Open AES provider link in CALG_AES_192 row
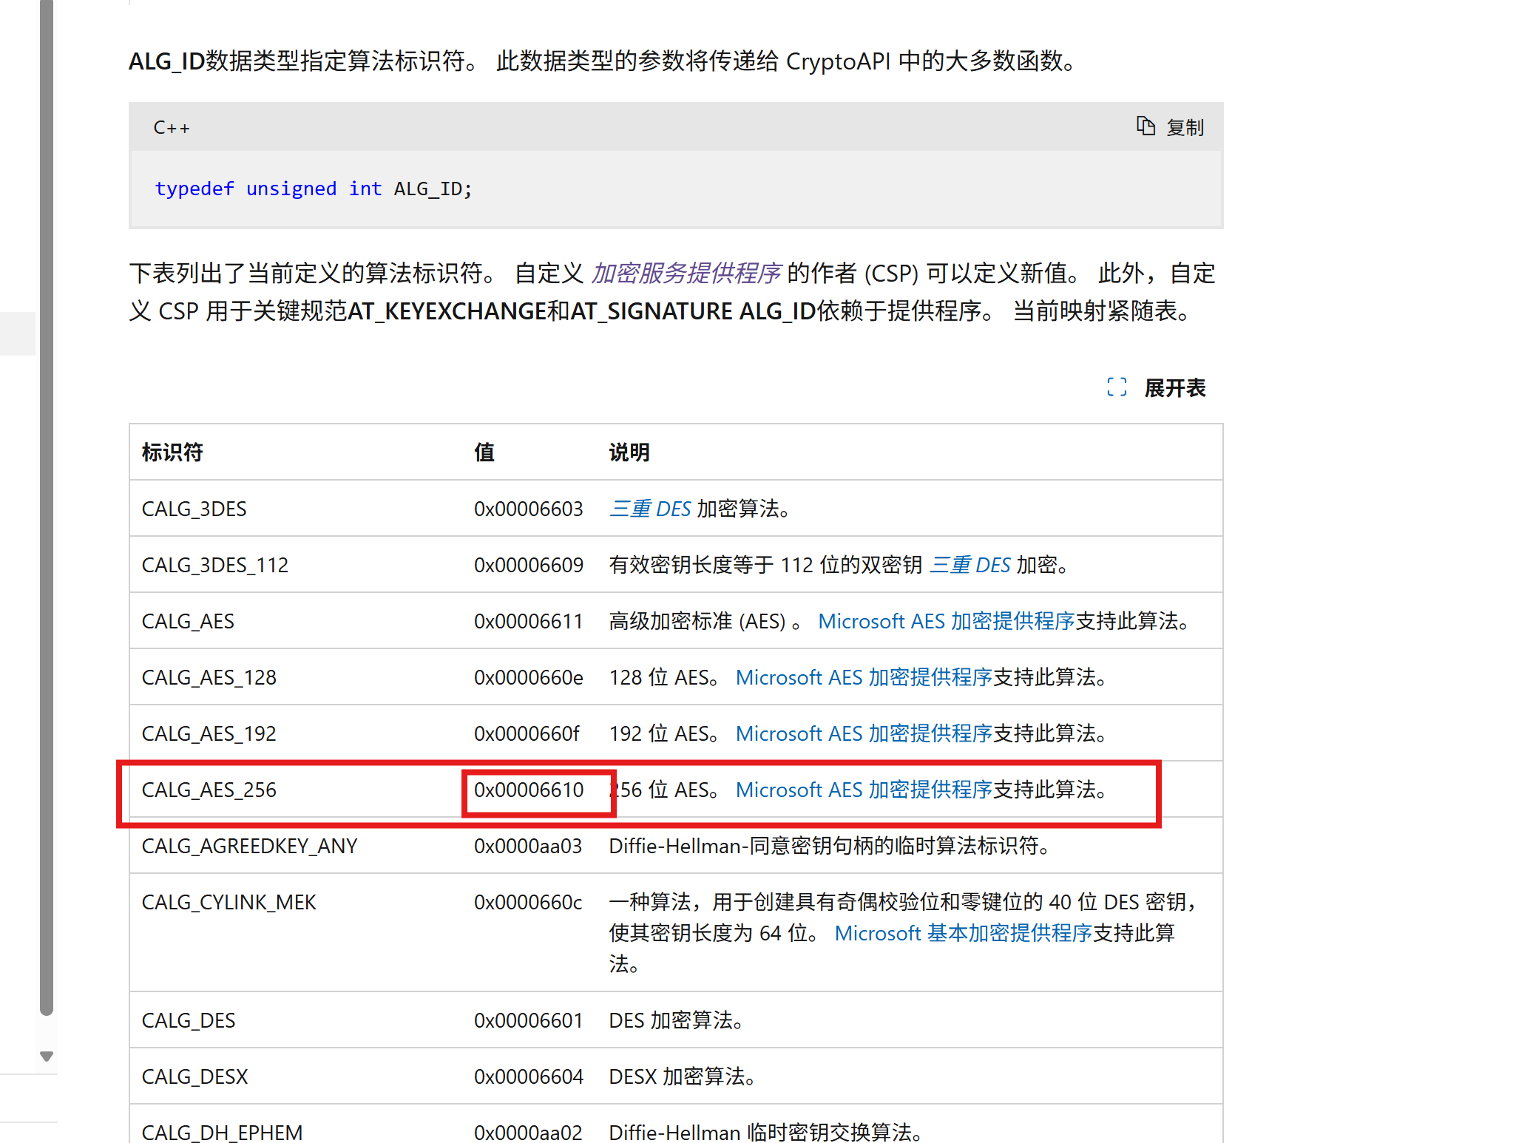This screenshot has height=1143, width=1516. coord(864,733)
